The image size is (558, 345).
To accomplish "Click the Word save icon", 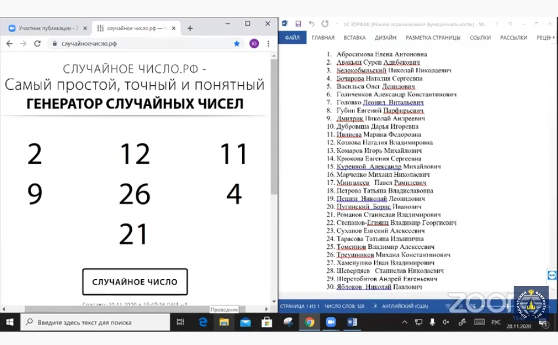I will click(298, 24).
